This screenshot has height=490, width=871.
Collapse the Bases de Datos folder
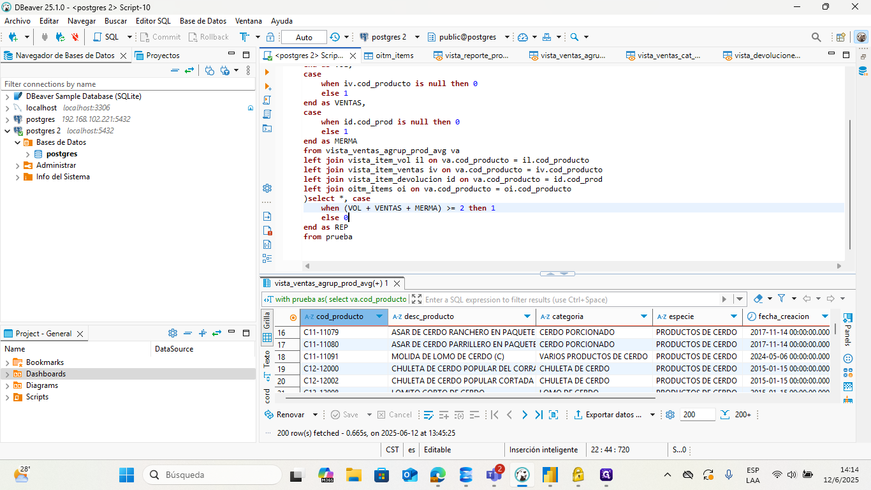(18, 142)
